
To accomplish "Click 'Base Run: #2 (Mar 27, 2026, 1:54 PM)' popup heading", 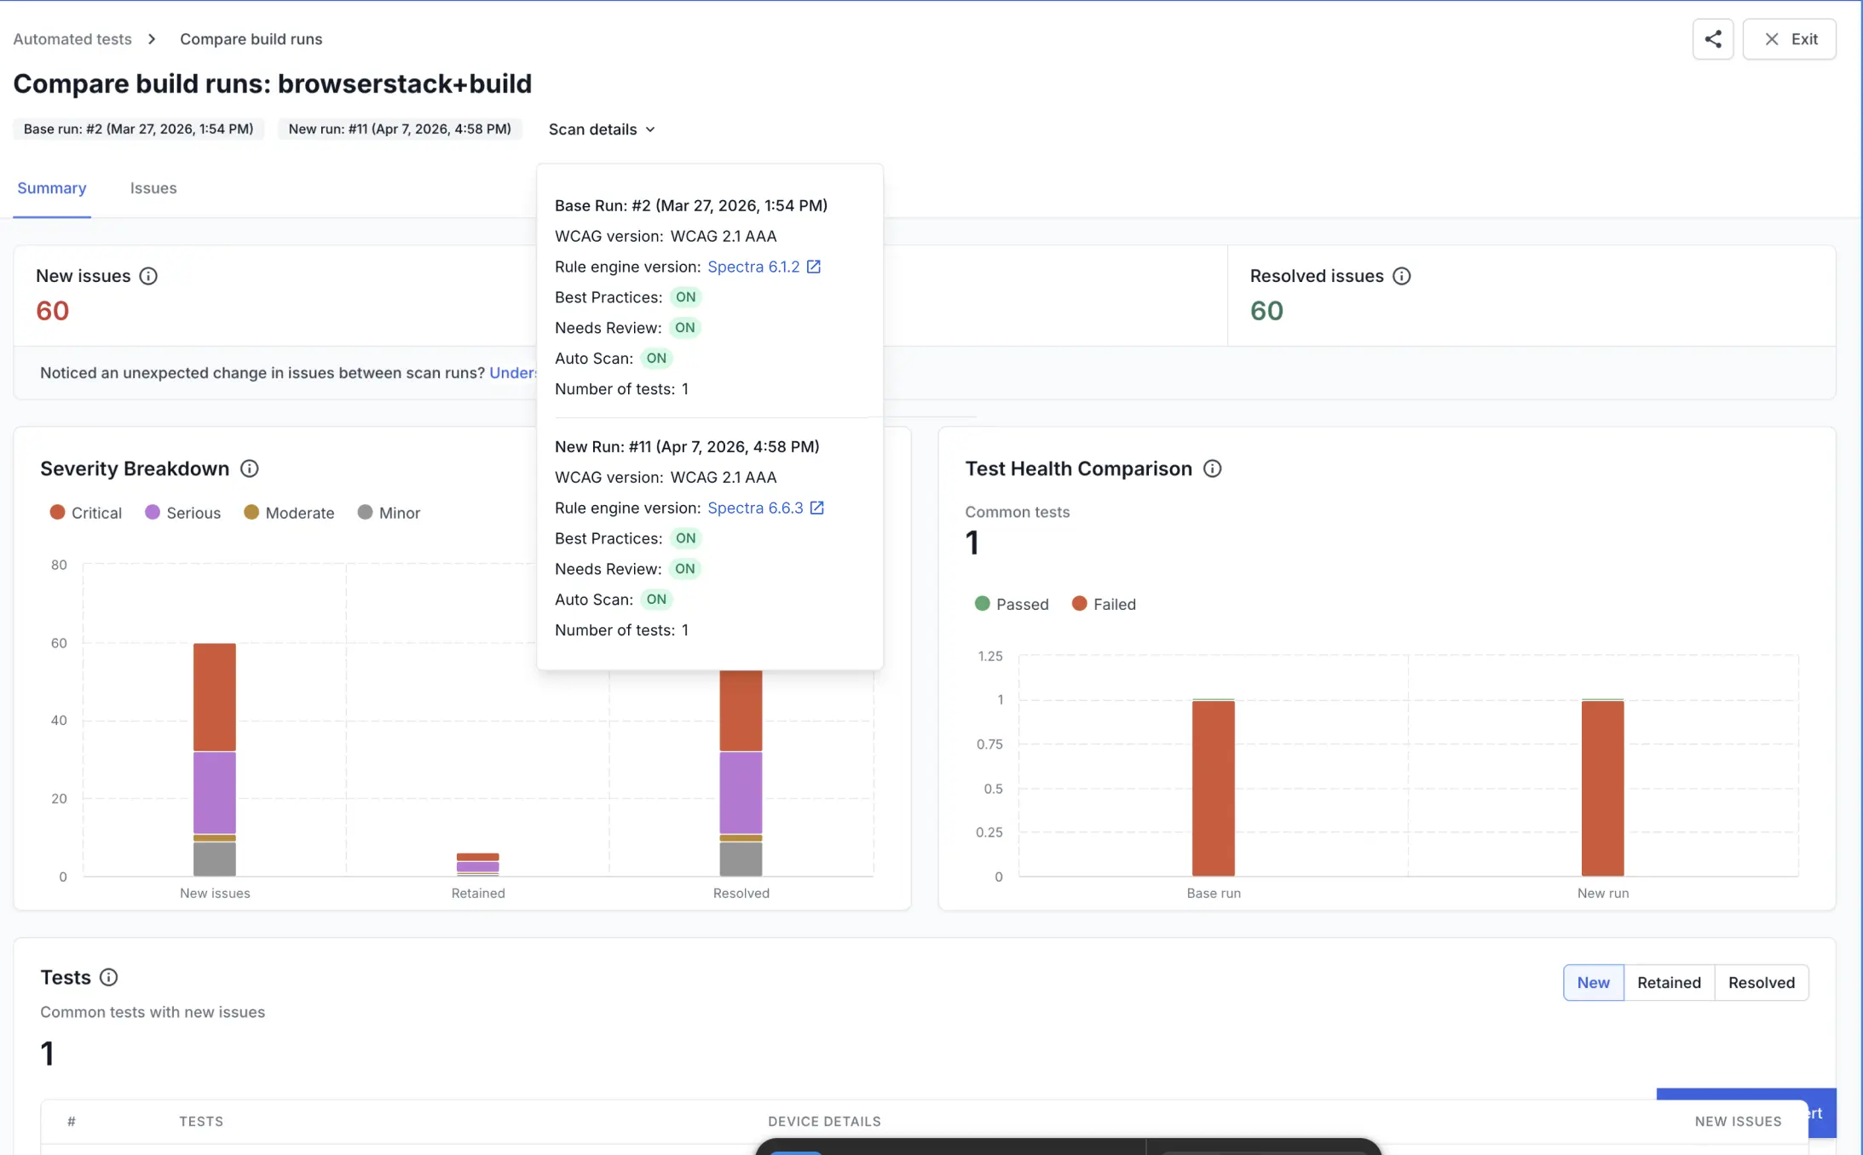I will point(691,205).
